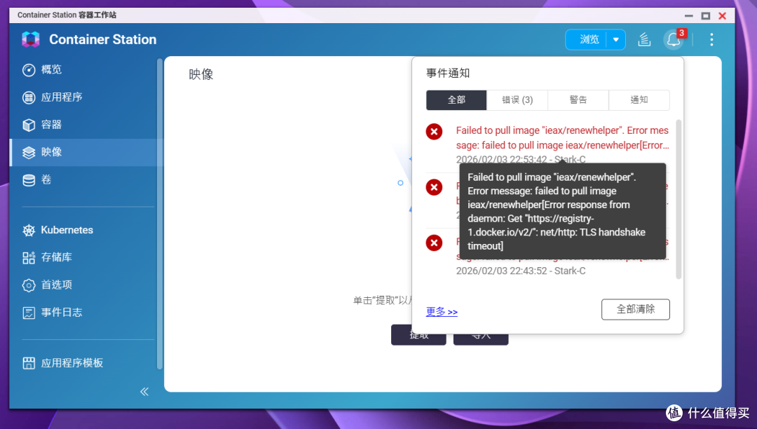Screen dimensions: 757x429
Task: Click the second red error icon
Action: 434,187
